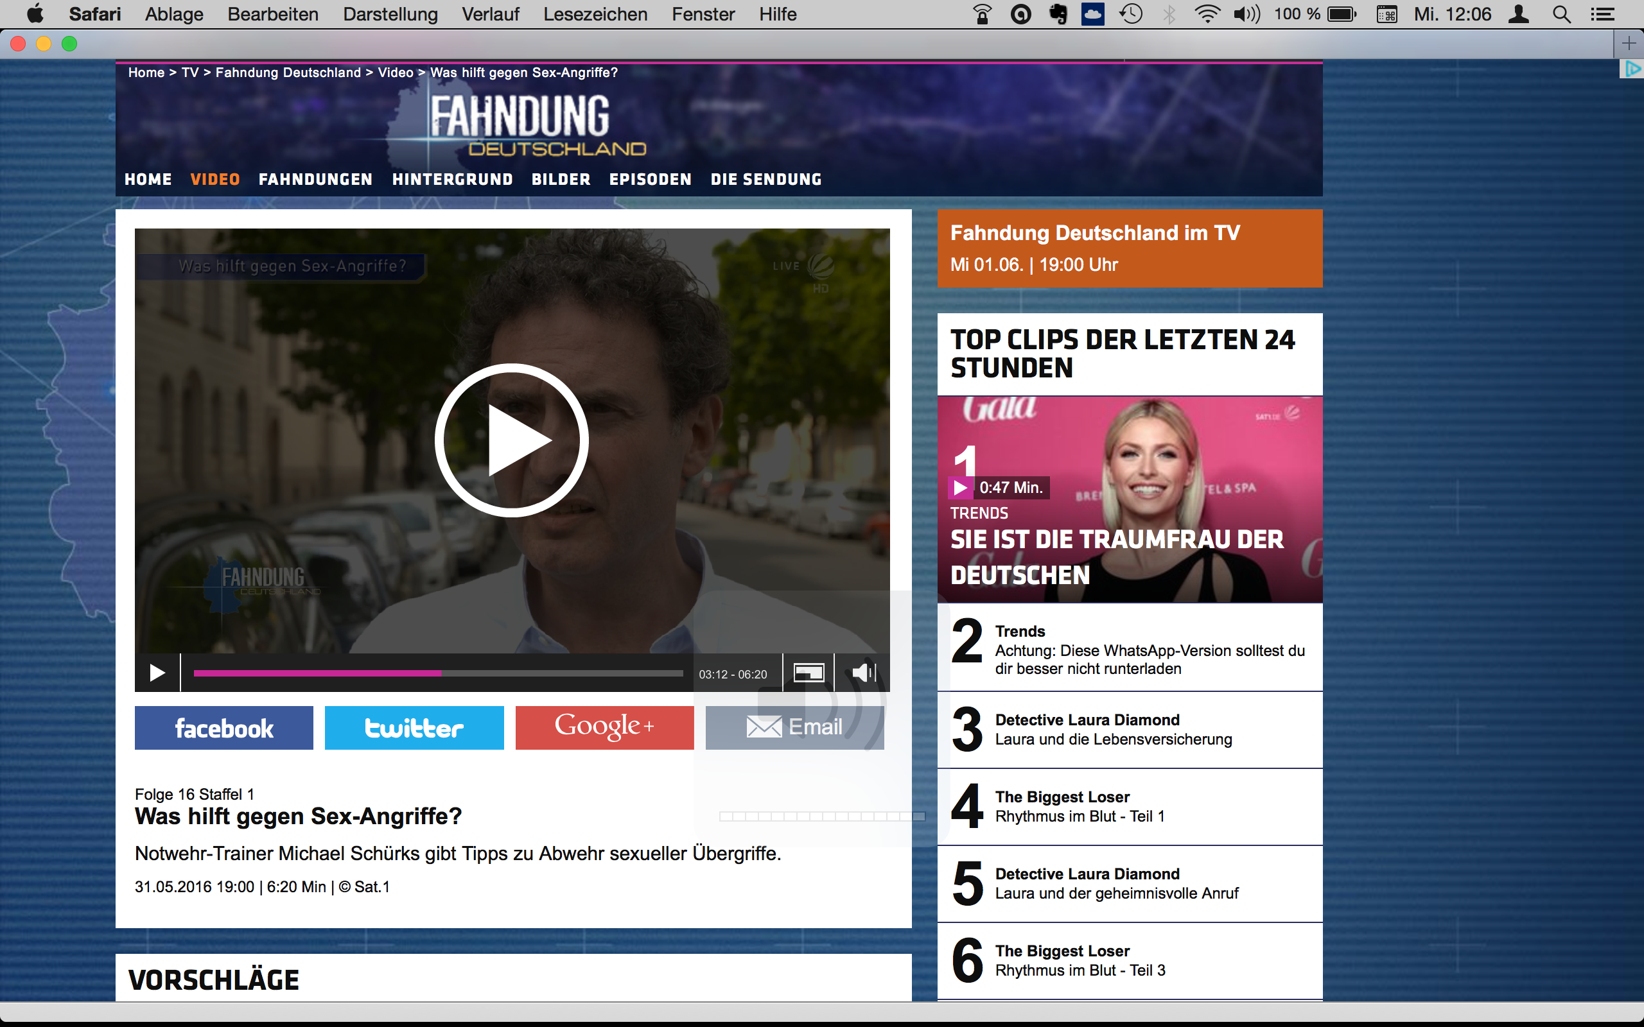The width and height of the screenshot is (1644, 1027).
Task: Open the Ablage menu
Action: point(174,14)
